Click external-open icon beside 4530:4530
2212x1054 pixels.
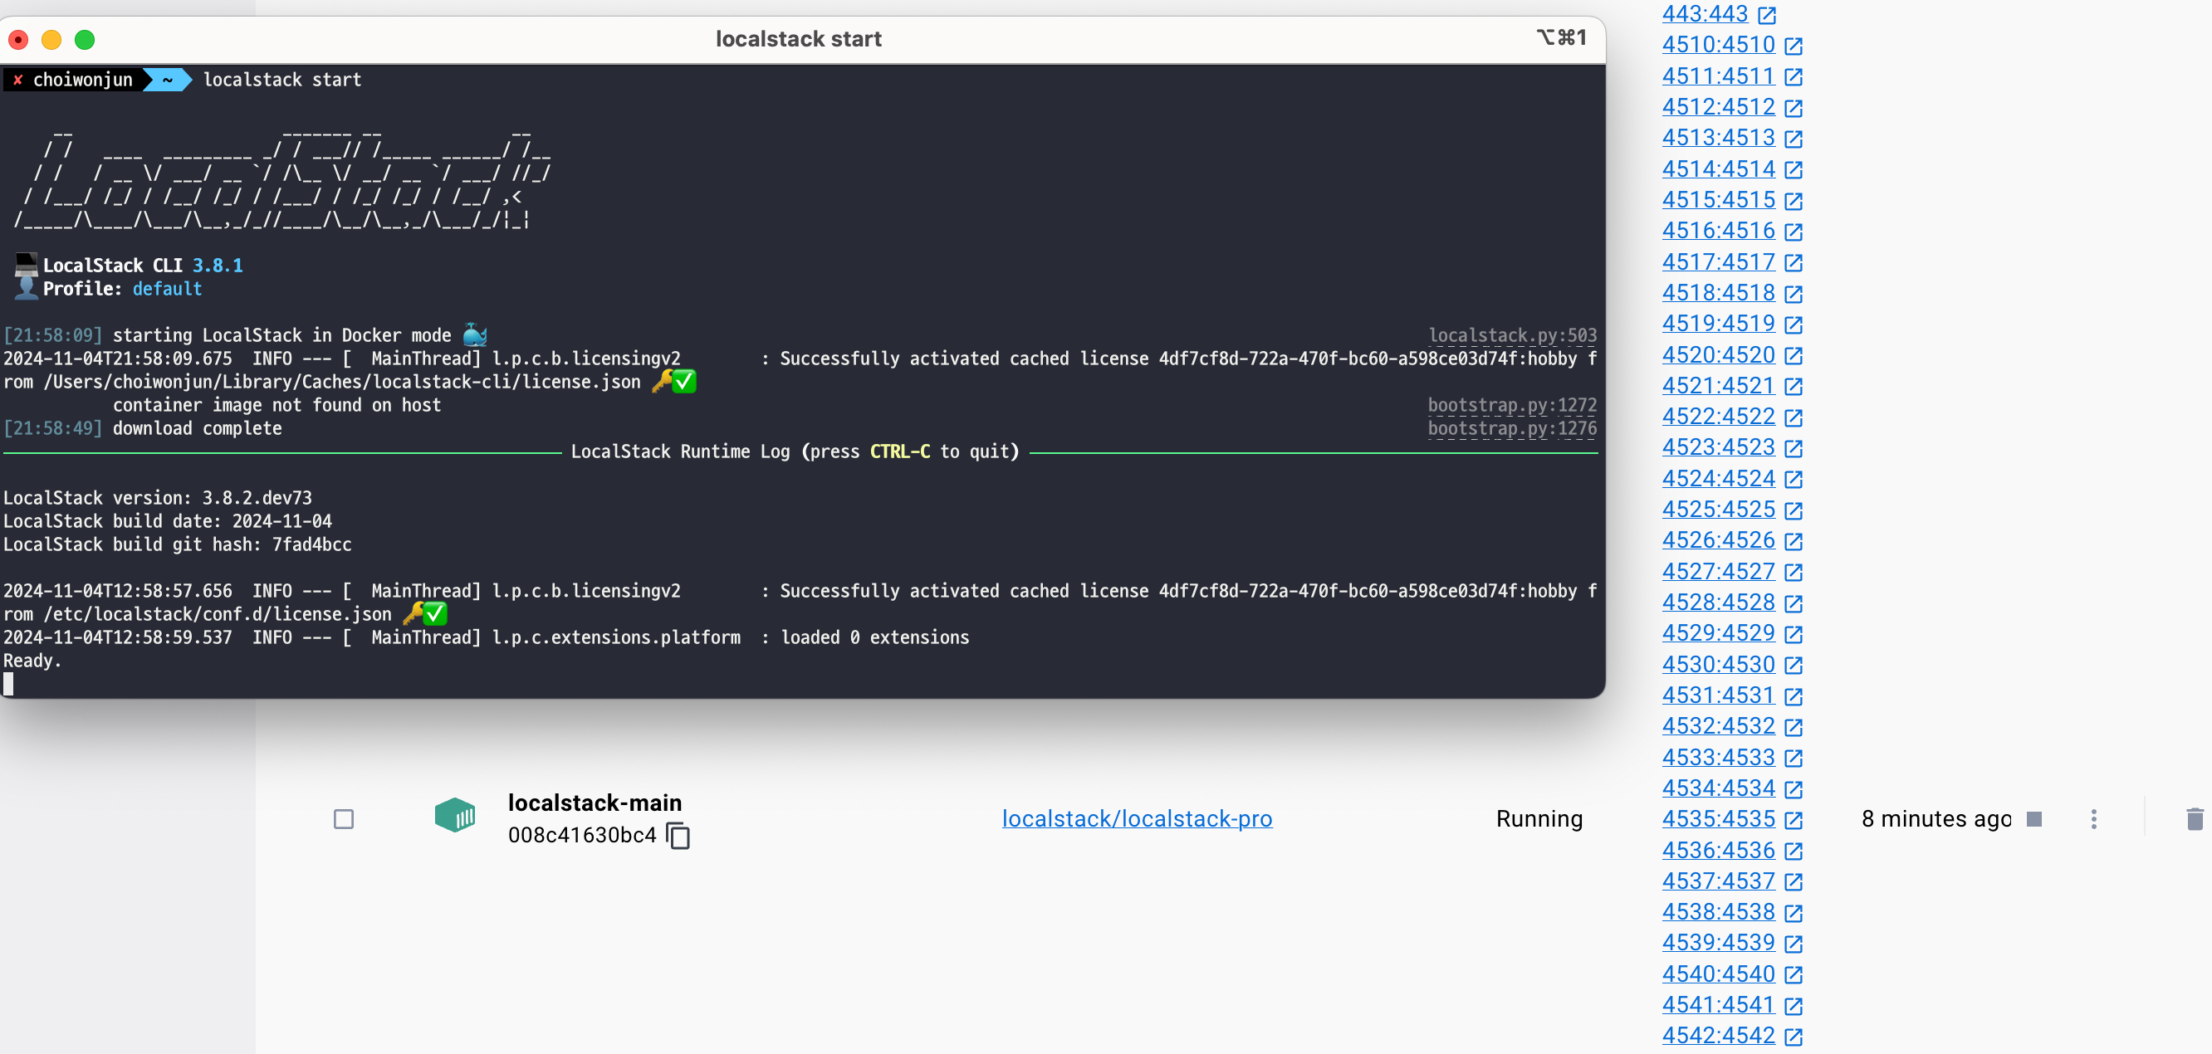pos(1793,666)
